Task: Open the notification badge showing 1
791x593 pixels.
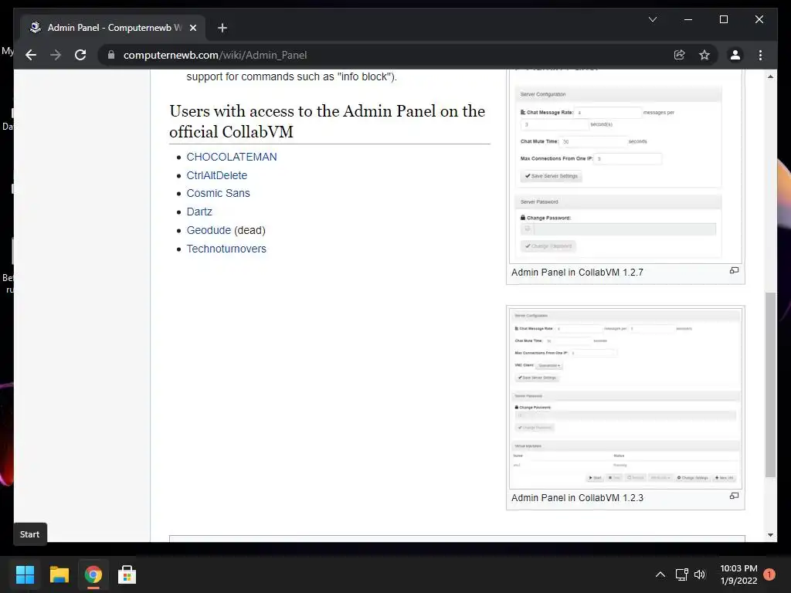Action: pyautogui.click(x=769, y=574)
